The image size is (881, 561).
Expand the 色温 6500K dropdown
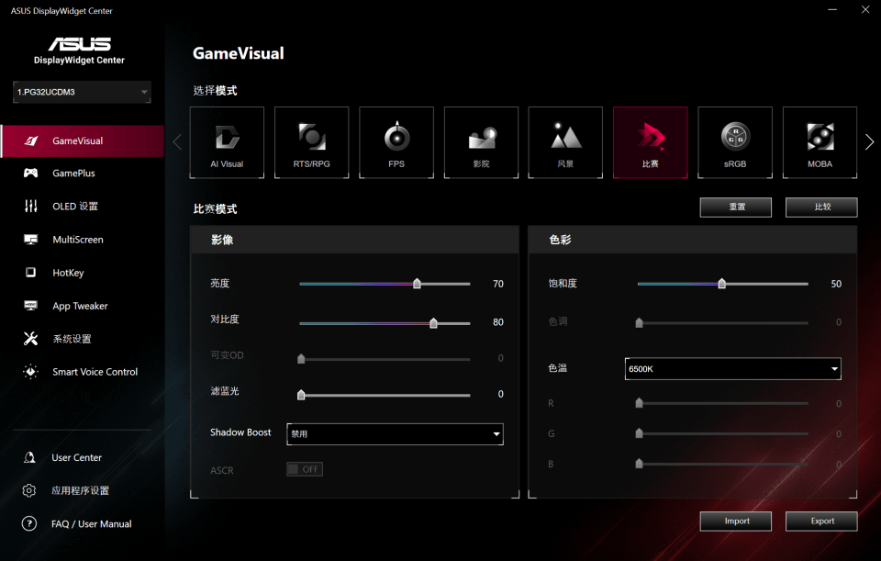click(732, 369)
